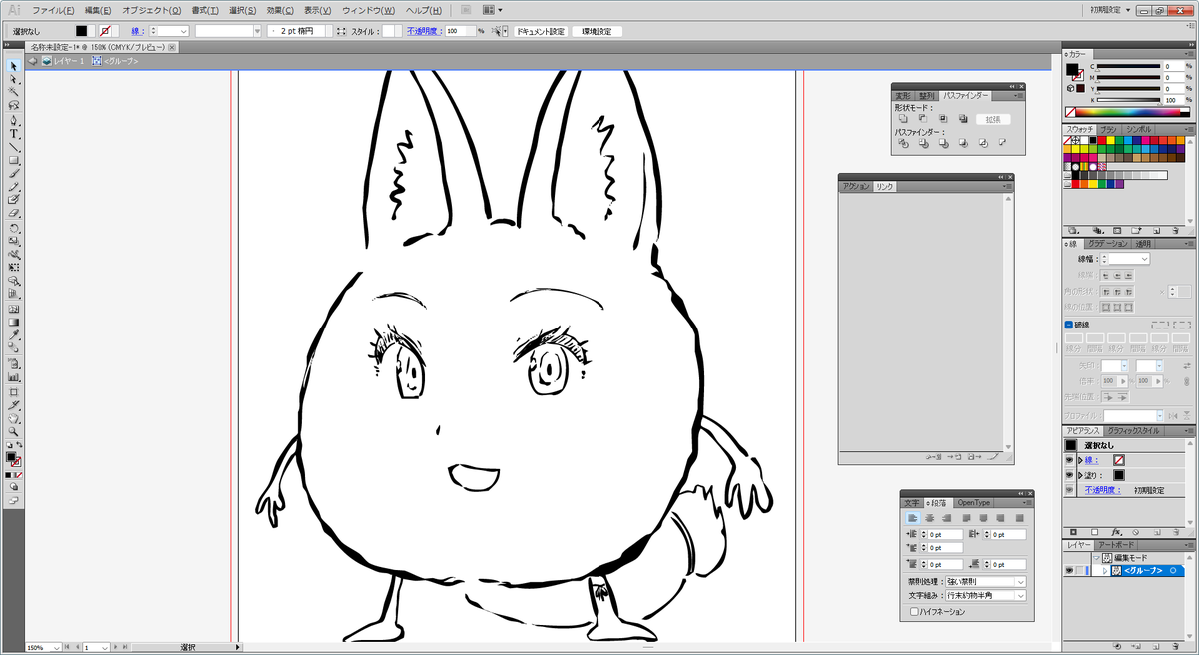Viewport: 1199px width, 655px height.
Task: Click Intersect shape mode icon
Action: [943, 119]
